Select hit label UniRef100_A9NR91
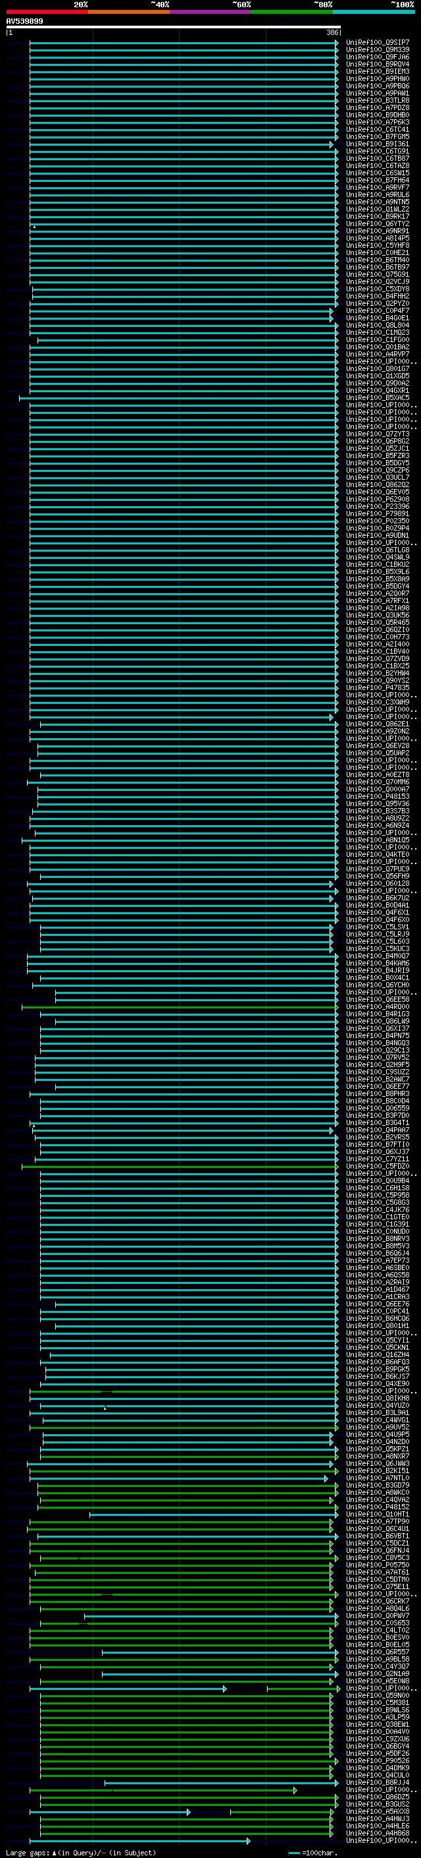This screenshot has height=1858, width=421. [x=378, y=231]
